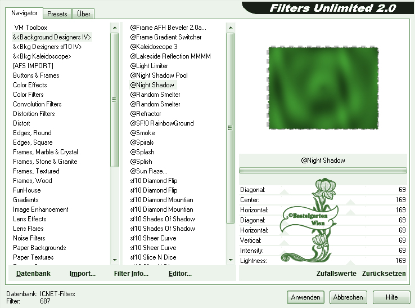Screen dimensions: 415x308
Task: Click the Anwenden button
Action: 305,297
